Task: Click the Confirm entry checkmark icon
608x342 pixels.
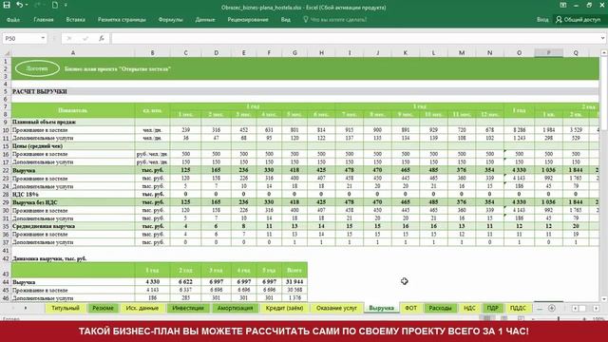Action: tap(85, 38)
